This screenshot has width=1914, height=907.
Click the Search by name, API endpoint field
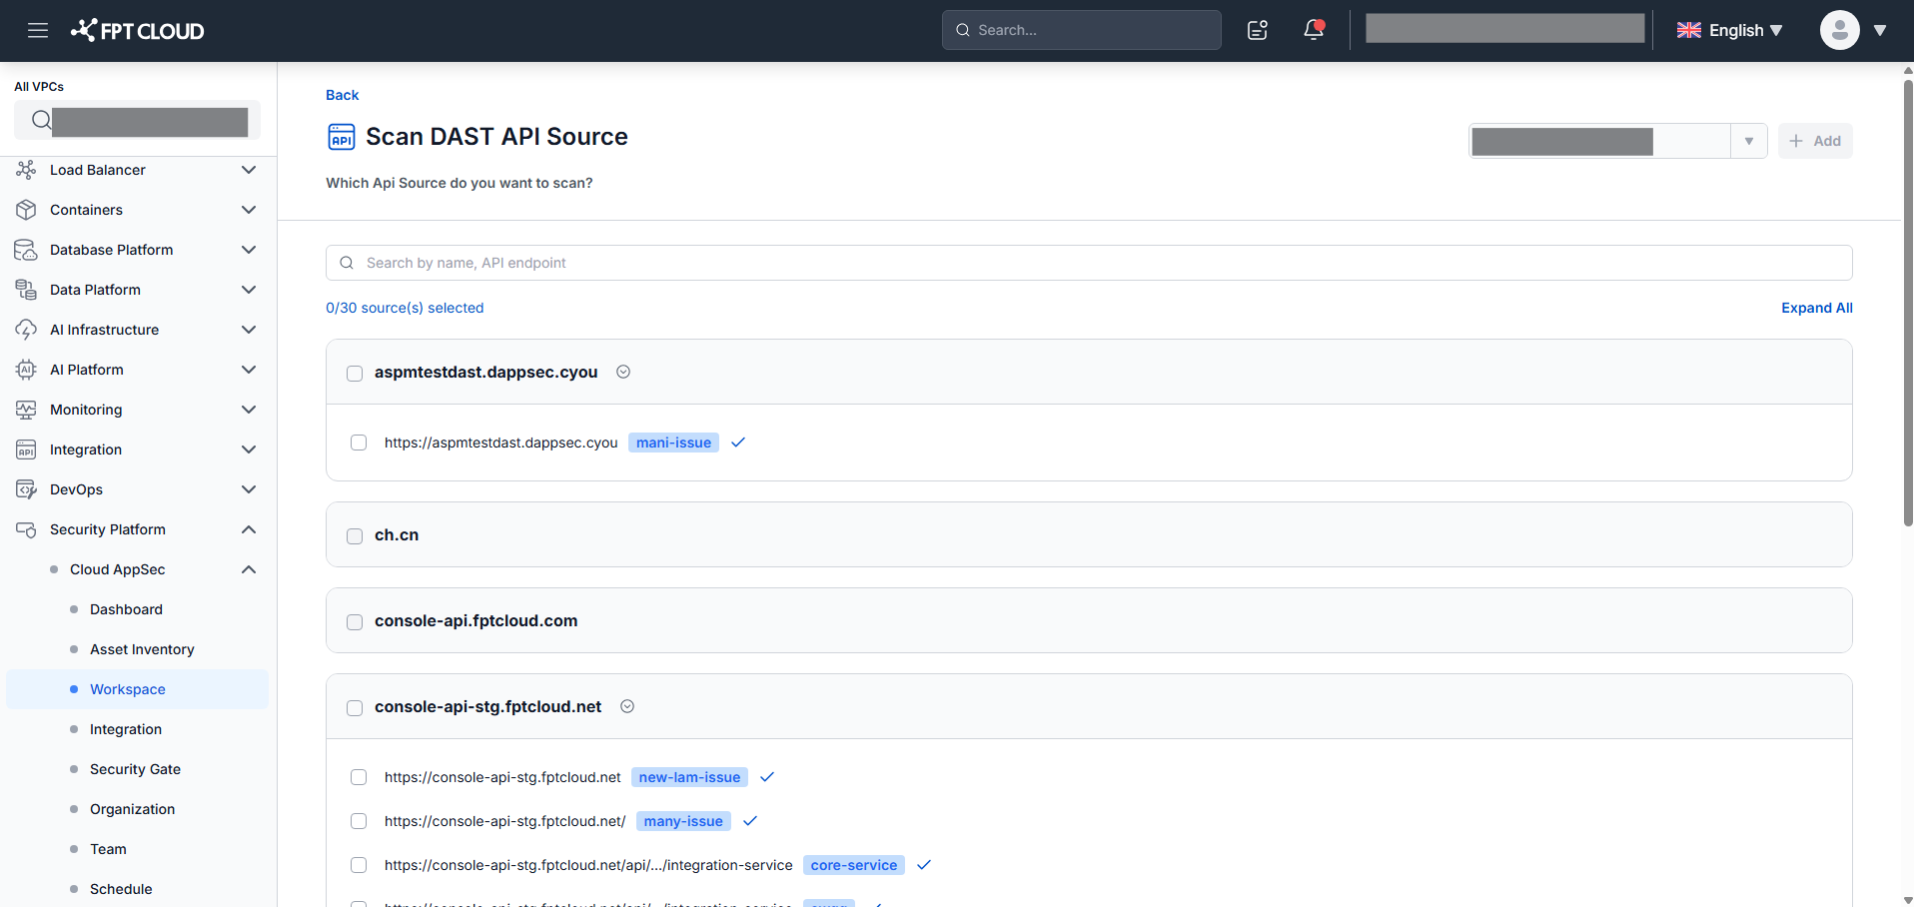[x=1089, y=263]
